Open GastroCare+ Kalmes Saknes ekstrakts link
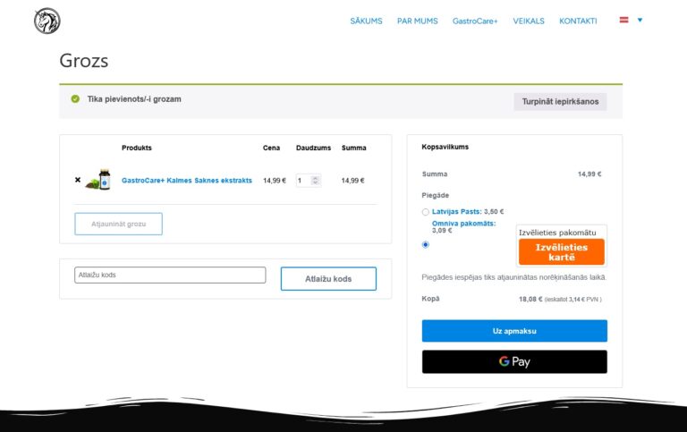This screenshot has height=432, width=687. click(187, 180)
